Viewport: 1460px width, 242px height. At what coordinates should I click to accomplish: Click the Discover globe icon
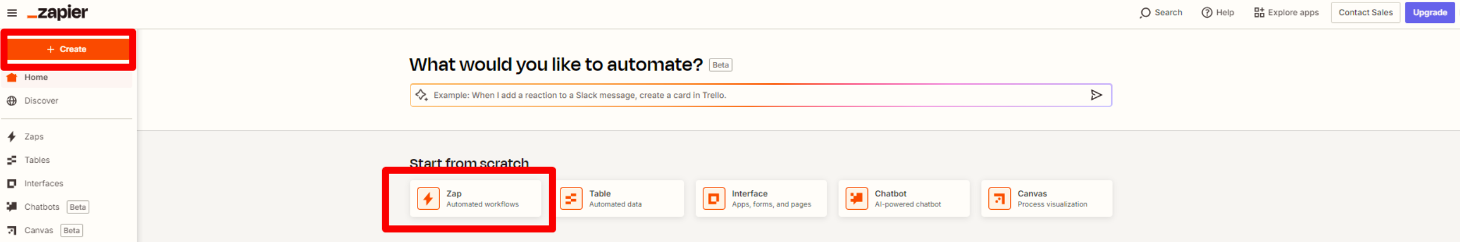[12, 101]
